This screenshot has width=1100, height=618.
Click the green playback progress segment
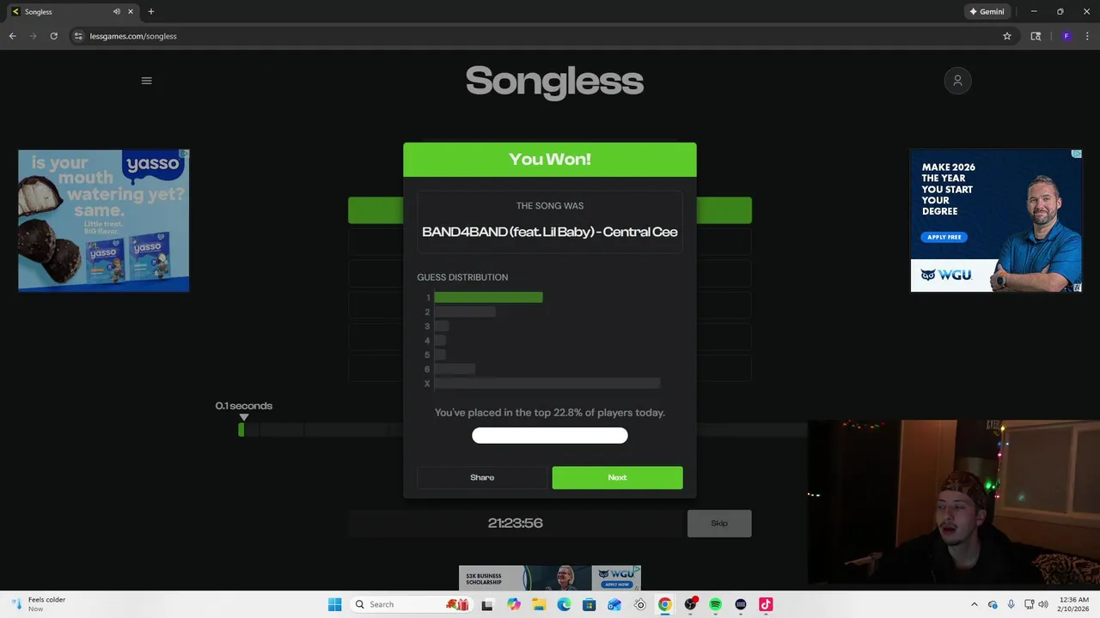point(241,430)
